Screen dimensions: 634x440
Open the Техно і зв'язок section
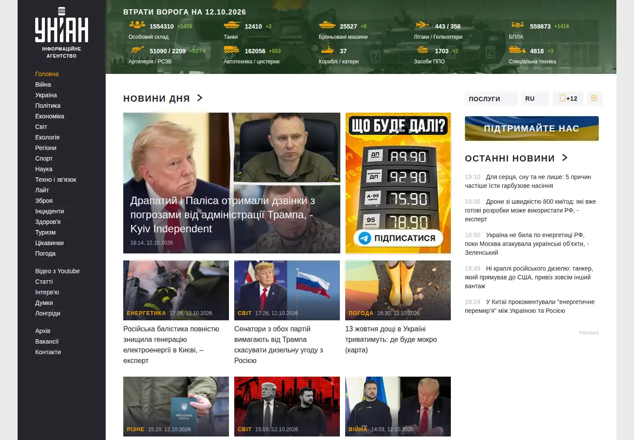point(55,180)
